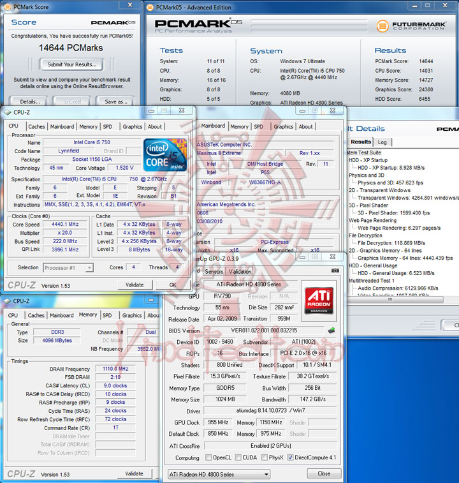Open the SPD tab in upper CPU-Z window

click(x=108, y=126)
